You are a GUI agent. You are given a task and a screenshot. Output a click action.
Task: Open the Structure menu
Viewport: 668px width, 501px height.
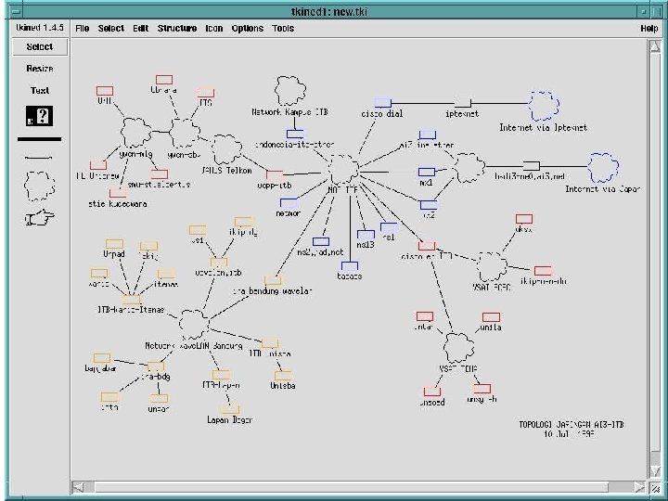(177, 29)
